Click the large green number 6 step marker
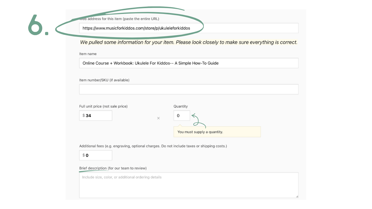The image size is (372, 209). 38,25
